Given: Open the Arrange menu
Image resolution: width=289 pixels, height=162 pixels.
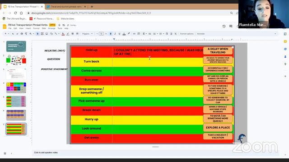Looking at the screenshot, I should [x=51, y=28].
